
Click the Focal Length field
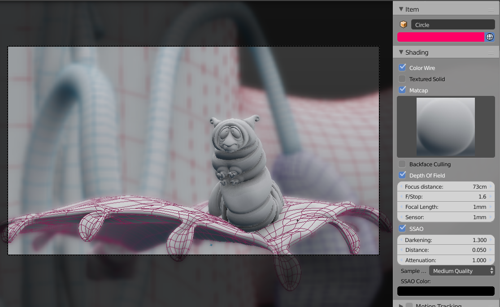446,207
